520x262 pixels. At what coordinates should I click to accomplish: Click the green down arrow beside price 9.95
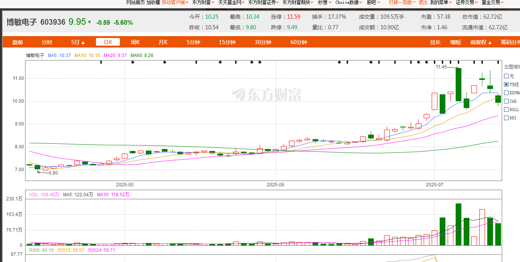[x=89, y=22]
